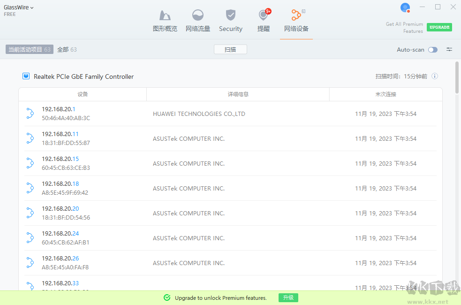Open the 网络流量 network traffic icon
This screenshot has height=305, width=461.
198,15
